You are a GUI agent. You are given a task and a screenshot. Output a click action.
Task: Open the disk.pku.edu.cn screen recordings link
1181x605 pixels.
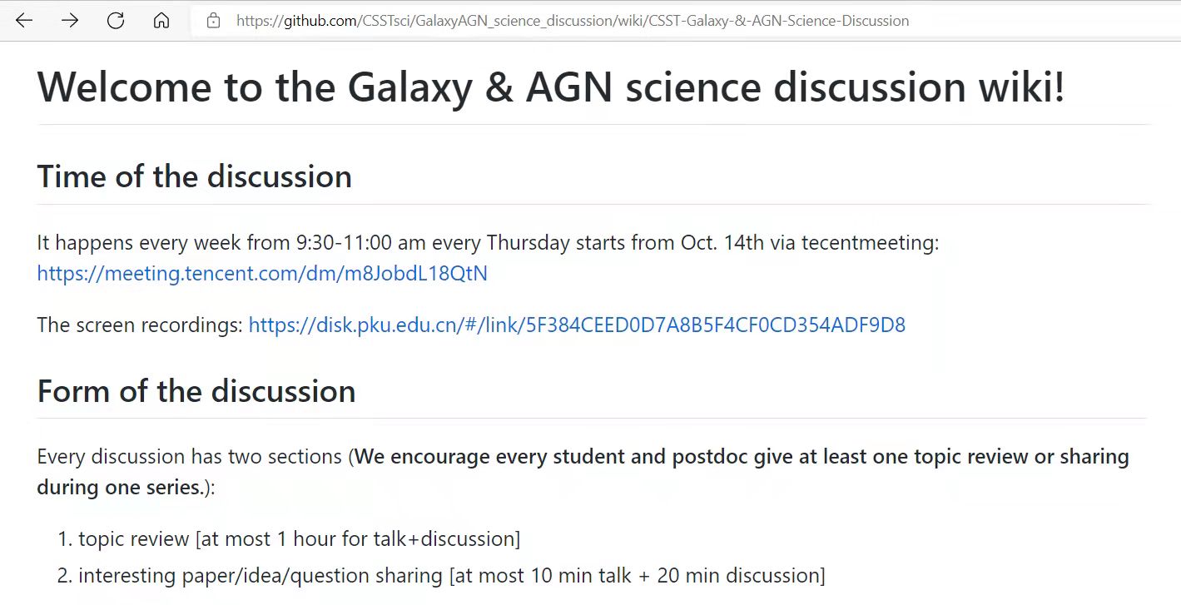577,325
